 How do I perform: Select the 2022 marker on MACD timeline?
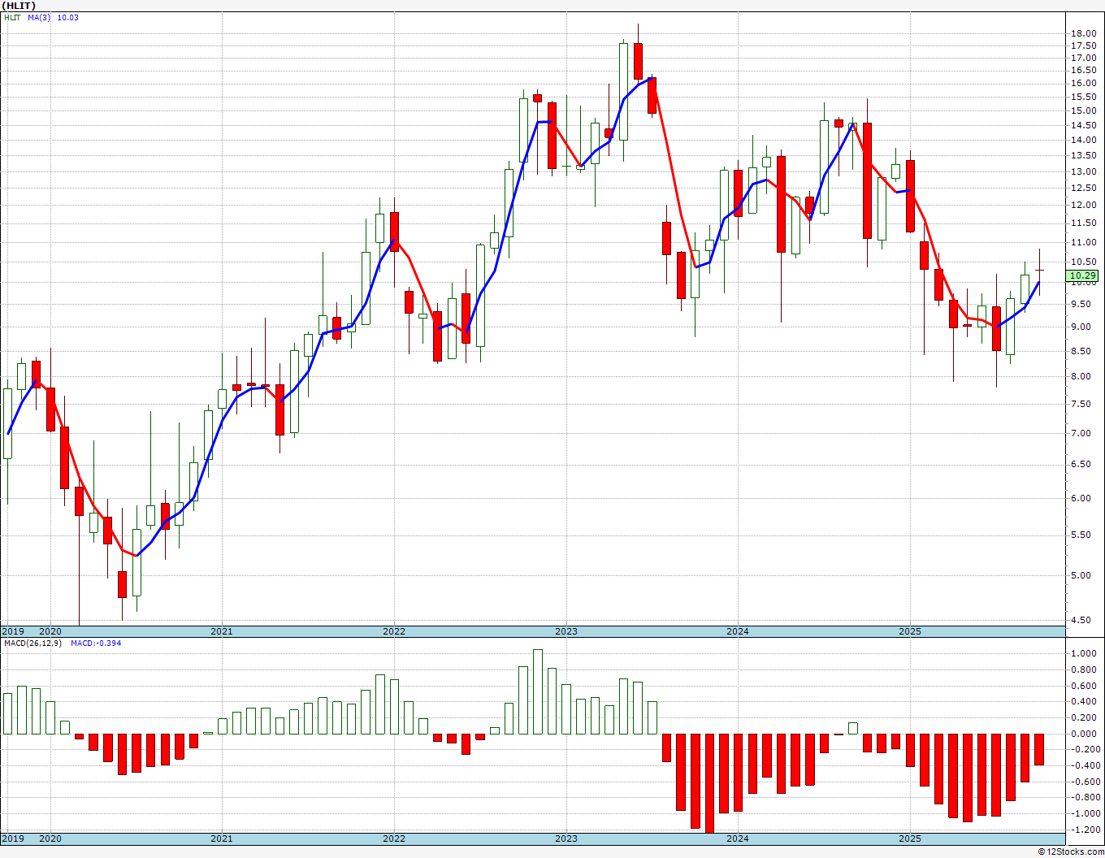(x=393, y=838)
